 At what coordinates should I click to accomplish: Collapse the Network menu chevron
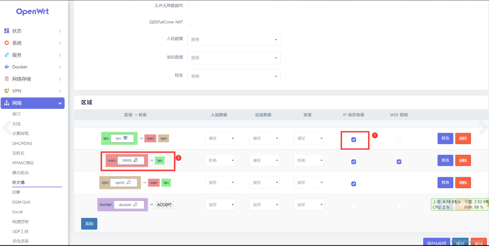(x=60, y=103)
